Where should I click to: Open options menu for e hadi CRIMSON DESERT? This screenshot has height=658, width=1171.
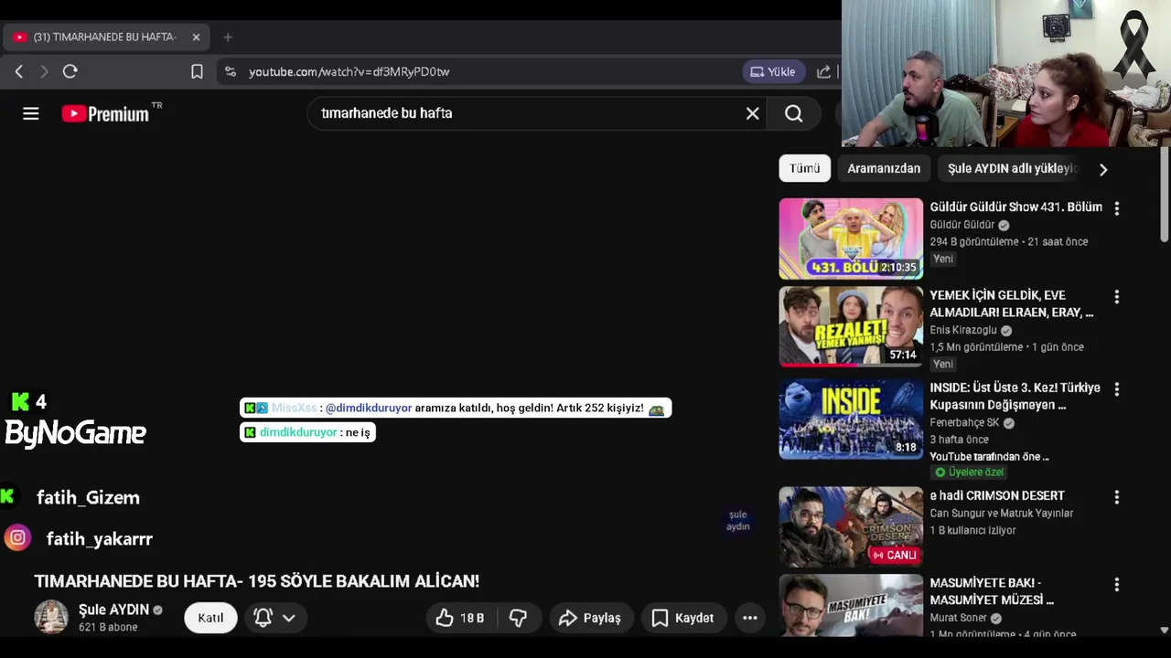pos(1116,497)
